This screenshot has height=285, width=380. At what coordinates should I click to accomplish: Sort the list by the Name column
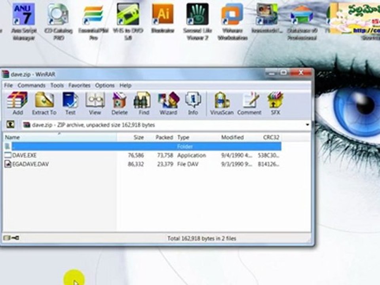60,137
